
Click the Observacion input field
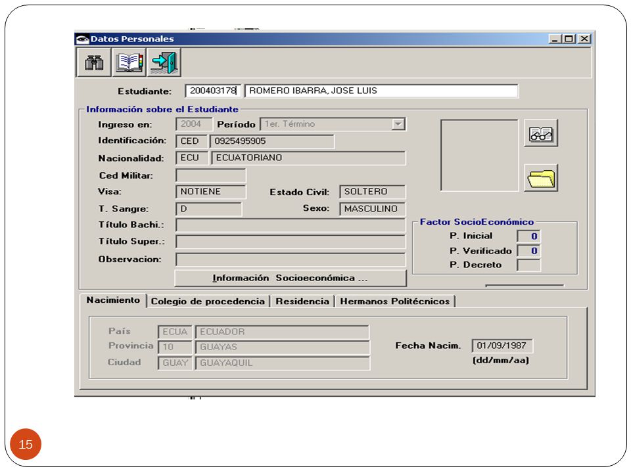290,259
